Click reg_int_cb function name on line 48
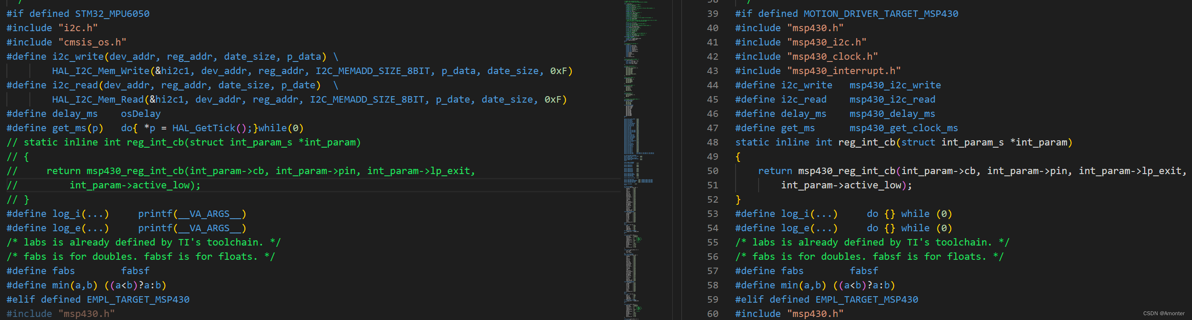Viewport: 1192px width, 320px height. coord(867,143)
